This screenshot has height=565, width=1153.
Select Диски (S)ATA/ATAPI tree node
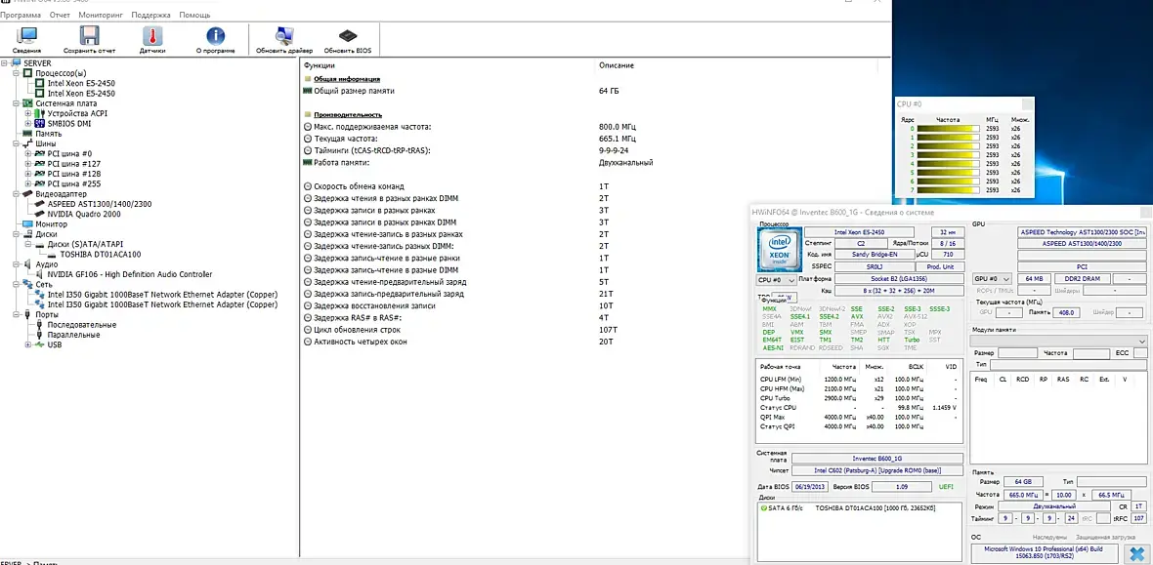click(87, 244)
